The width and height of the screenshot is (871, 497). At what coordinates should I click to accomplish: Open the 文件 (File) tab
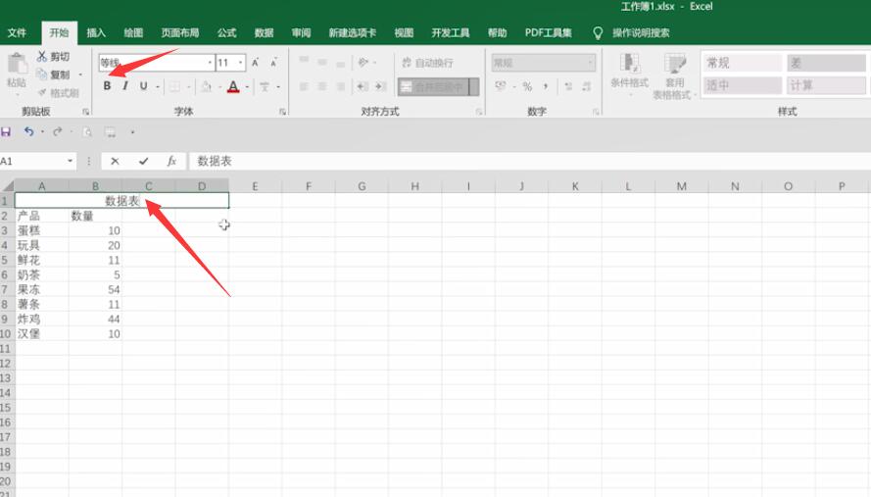coord(17,32)
